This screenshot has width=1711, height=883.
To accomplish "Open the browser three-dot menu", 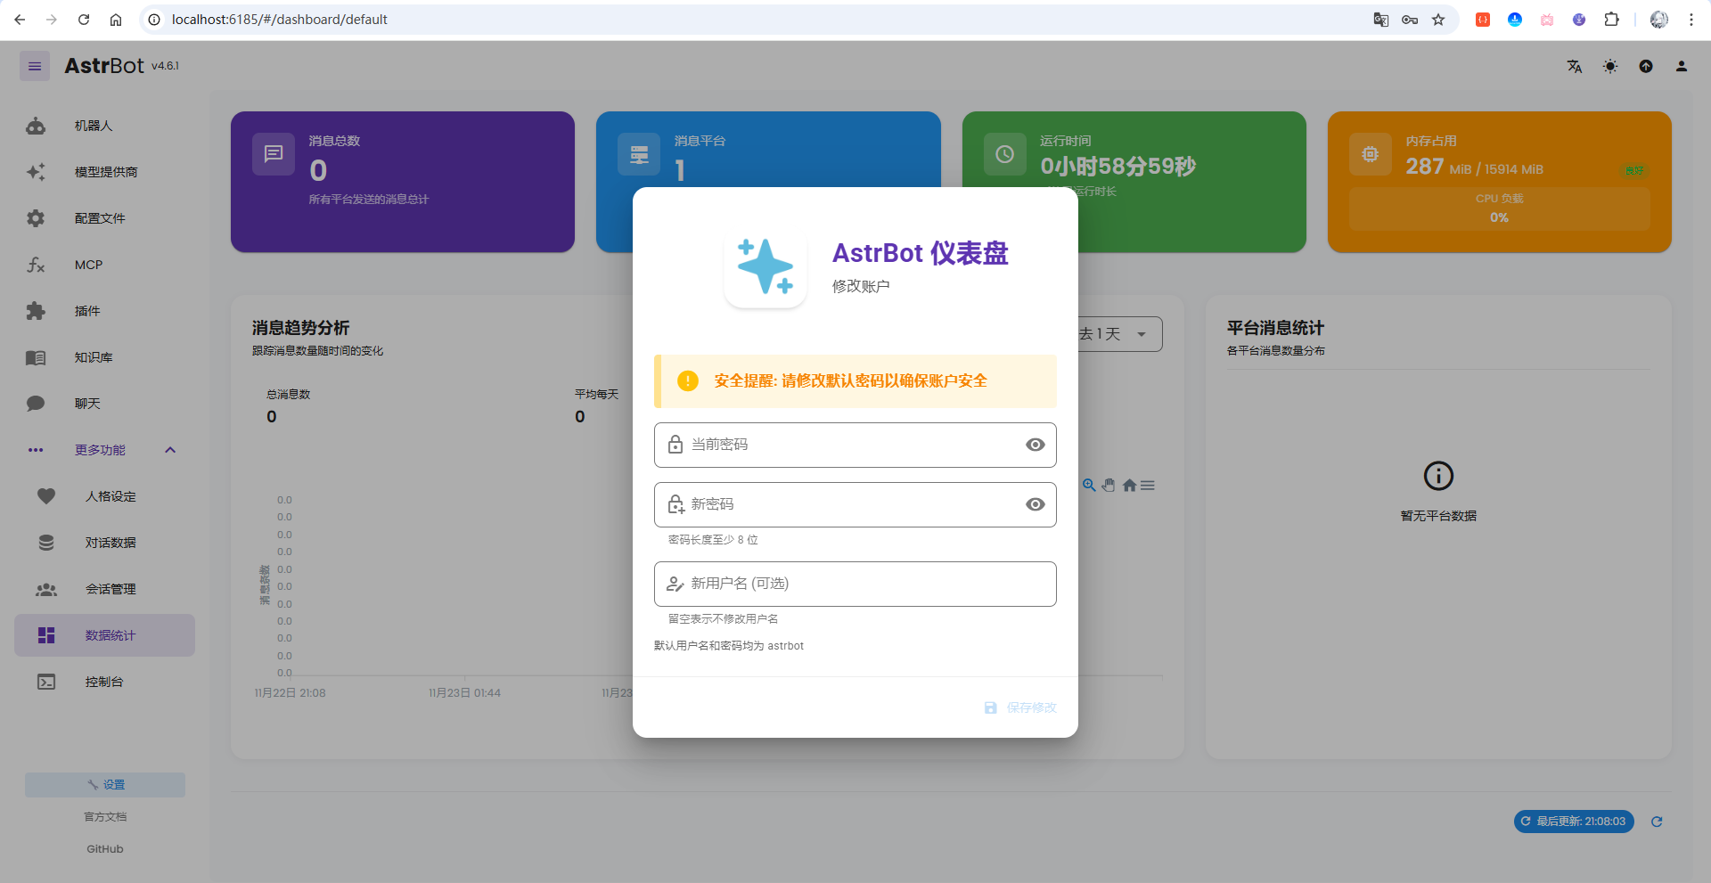I will click(1691, 20).
